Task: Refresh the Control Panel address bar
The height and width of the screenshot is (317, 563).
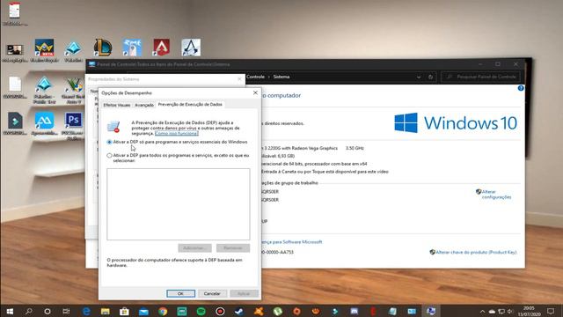Action: (430, 77)
